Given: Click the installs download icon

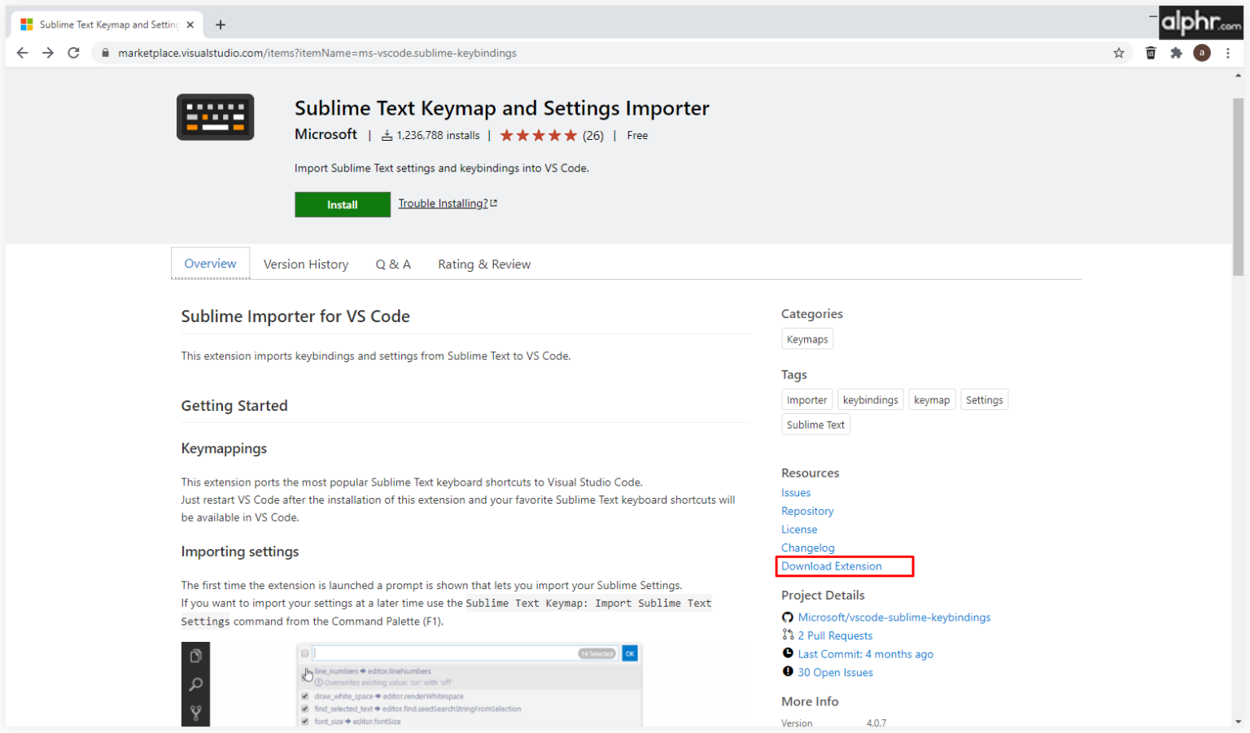Looking at the screenshot, I should tap(387, 136).
